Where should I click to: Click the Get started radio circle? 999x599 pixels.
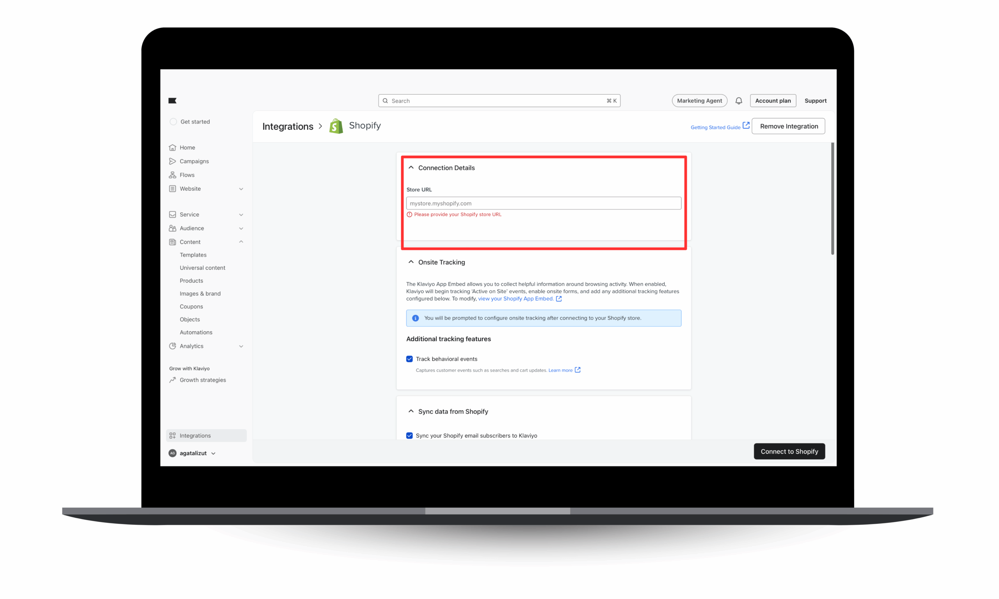coord(173,122)
